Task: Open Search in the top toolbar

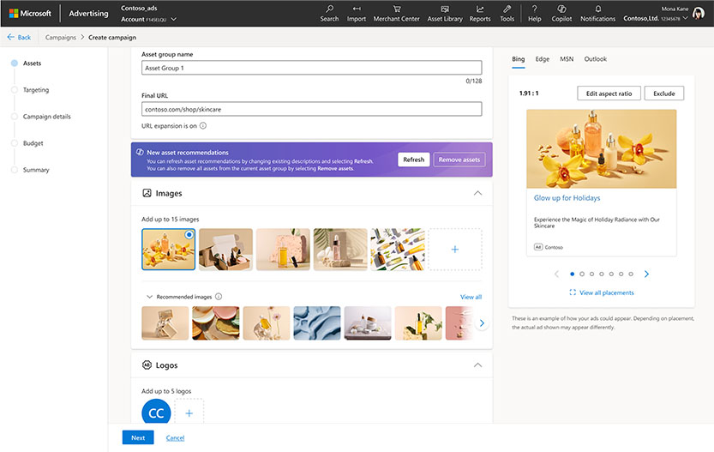Action: (x=329, y=13)
